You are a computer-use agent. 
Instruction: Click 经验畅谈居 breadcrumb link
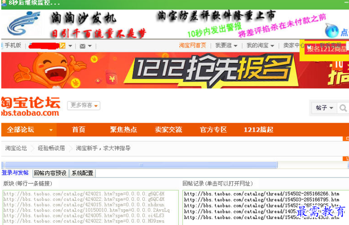coord(51,148)
